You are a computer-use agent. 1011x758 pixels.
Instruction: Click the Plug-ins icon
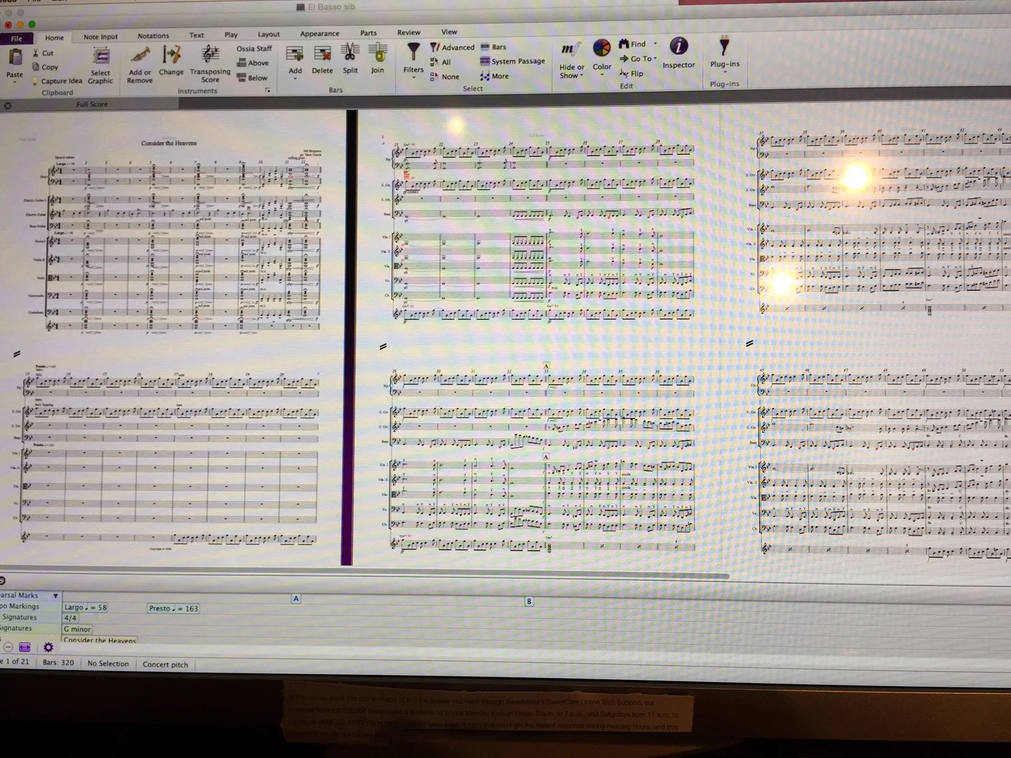(x=724, y=46)
